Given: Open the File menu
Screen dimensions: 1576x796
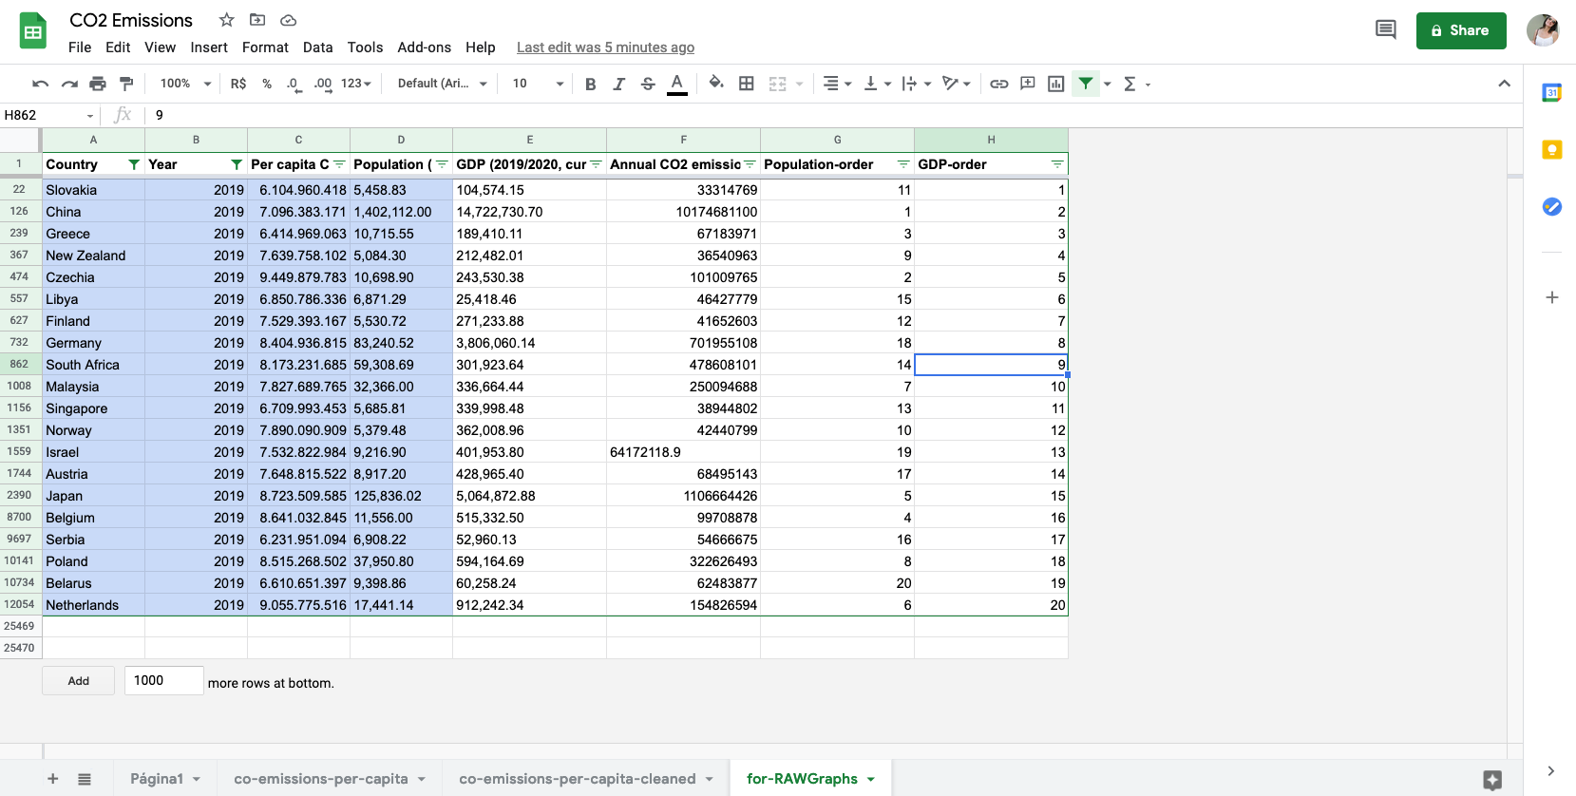Looking at the screenshot, I should pos(80,47).
